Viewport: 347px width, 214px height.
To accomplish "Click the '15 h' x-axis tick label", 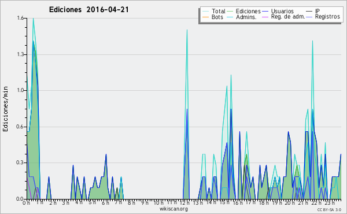I will [x=225, y=203].
